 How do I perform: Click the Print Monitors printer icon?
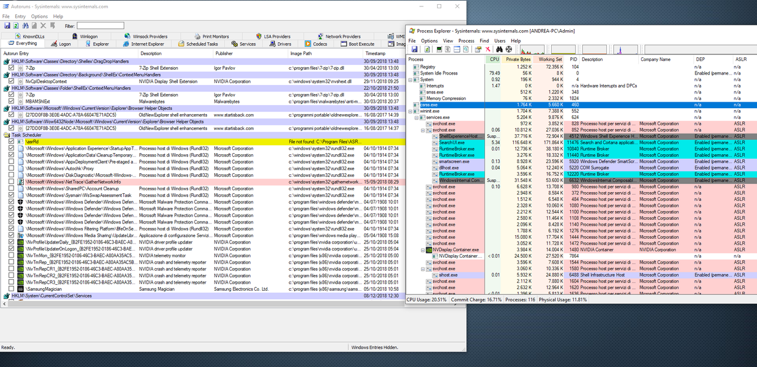[x=198, y=36]
